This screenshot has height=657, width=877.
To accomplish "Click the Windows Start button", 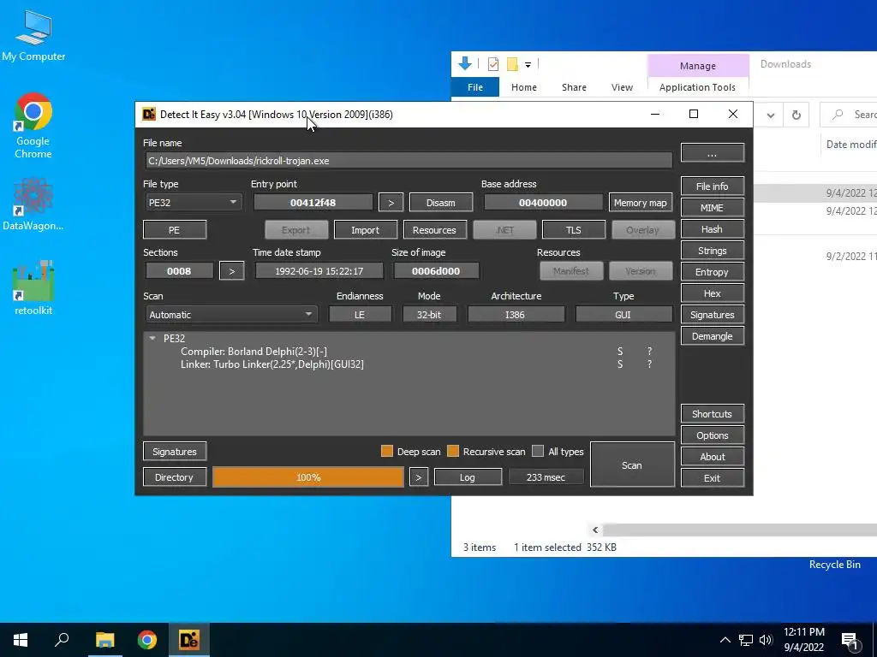I will 21,640.
